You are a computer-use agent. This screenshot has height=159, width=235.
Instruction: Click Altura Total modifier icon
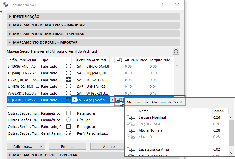(x=131, y=137)
